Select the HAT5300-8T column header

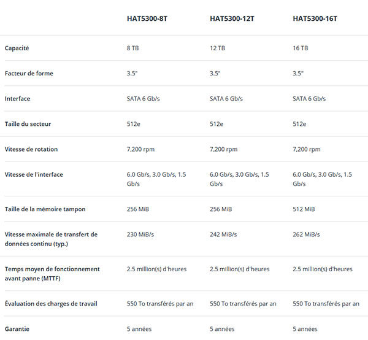(147, 18)
